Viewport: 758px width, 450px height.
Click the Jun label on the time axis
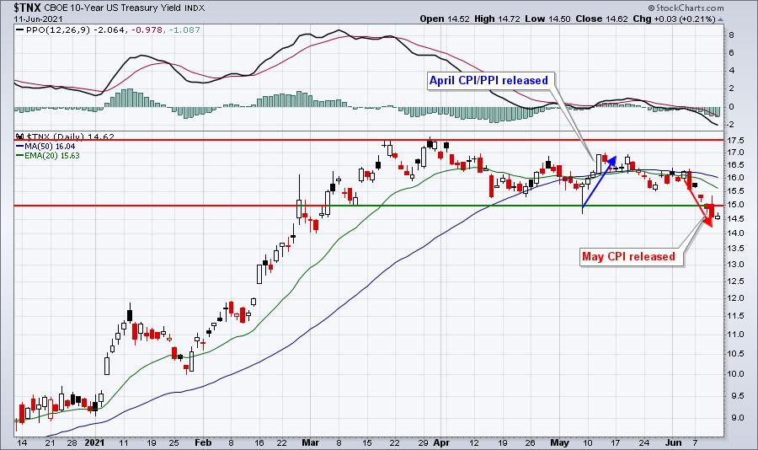pos(672,441)
